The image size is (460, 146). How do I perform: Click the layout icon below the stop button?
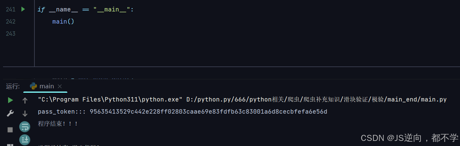tap(10, 145)
